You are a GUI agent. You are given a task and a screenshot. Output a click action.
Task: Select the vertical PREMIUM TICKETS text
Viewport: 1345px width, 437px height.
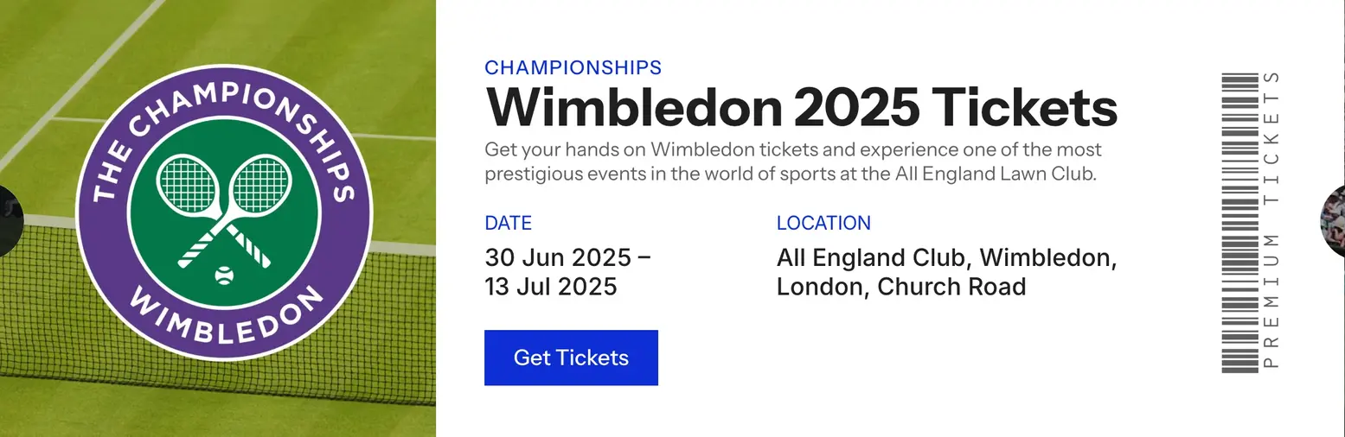click(1271, 219)
